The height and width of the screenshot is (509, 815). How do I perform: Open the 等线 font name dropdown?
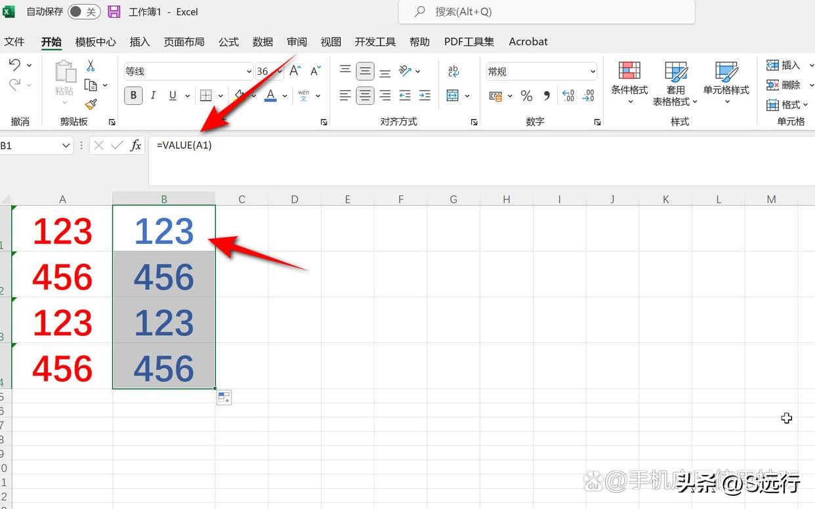pyautogui.click(x=249, y=71)
